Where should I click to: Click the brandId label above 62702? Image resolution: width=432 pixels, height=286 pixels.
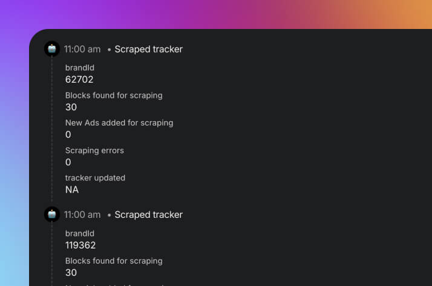80,68
